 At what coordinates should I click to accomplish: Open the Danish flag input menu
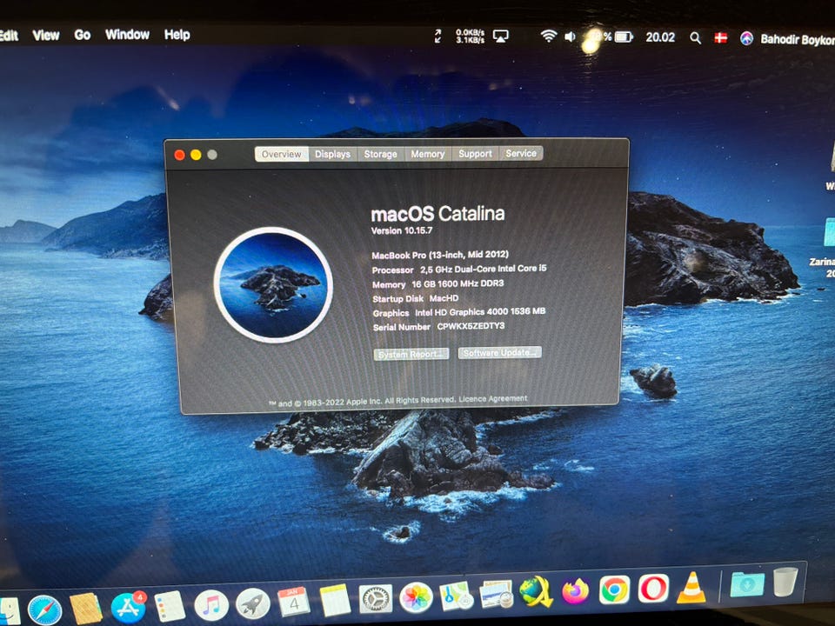pyautogui.click(x=721, y=37)
